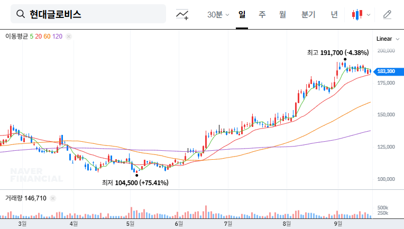The width and height of the screenshot is (404, 229).
Task: Click the 이동평균 indicator label
Action: pyautogui.click(x=16, y=36)
